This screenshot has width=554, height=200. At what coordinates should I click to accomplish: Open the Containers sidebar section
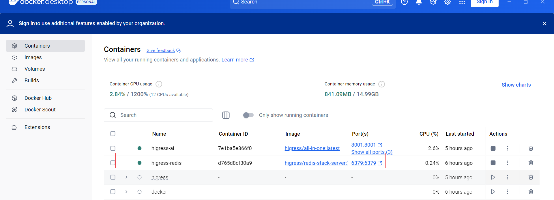[x=45, y=46]
